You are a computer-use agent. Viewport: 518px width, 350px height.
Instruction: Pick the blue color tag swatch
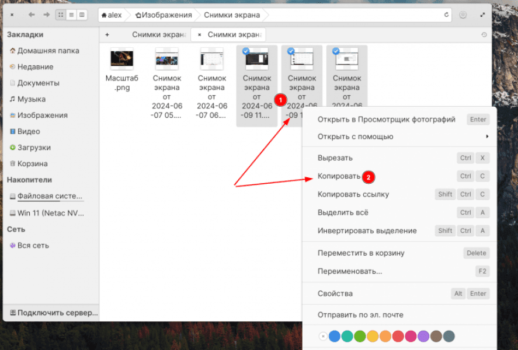(333, 336)
